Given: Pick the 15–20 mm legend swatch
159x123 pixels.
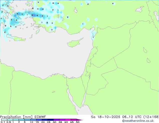Looking at the screenshot, I should (x=39, y=120).
